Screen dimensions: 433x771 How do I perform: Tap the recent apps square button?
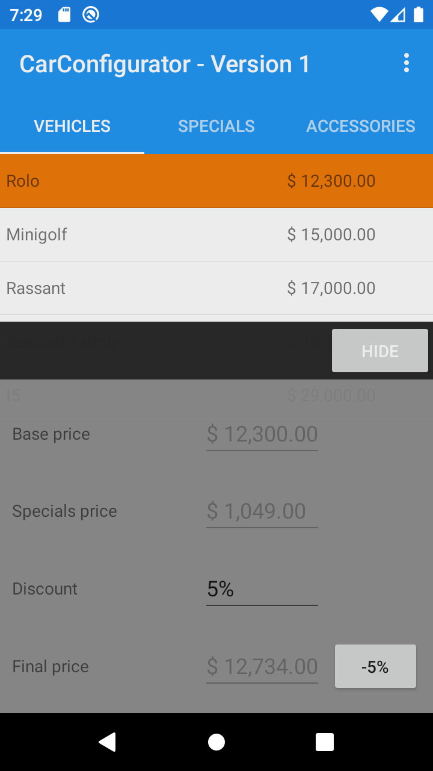pos(325,742)
